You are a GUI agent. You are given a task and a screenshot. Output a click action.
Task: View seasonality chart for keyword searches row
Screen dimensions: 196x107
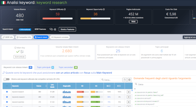click(x=67, y=102)
